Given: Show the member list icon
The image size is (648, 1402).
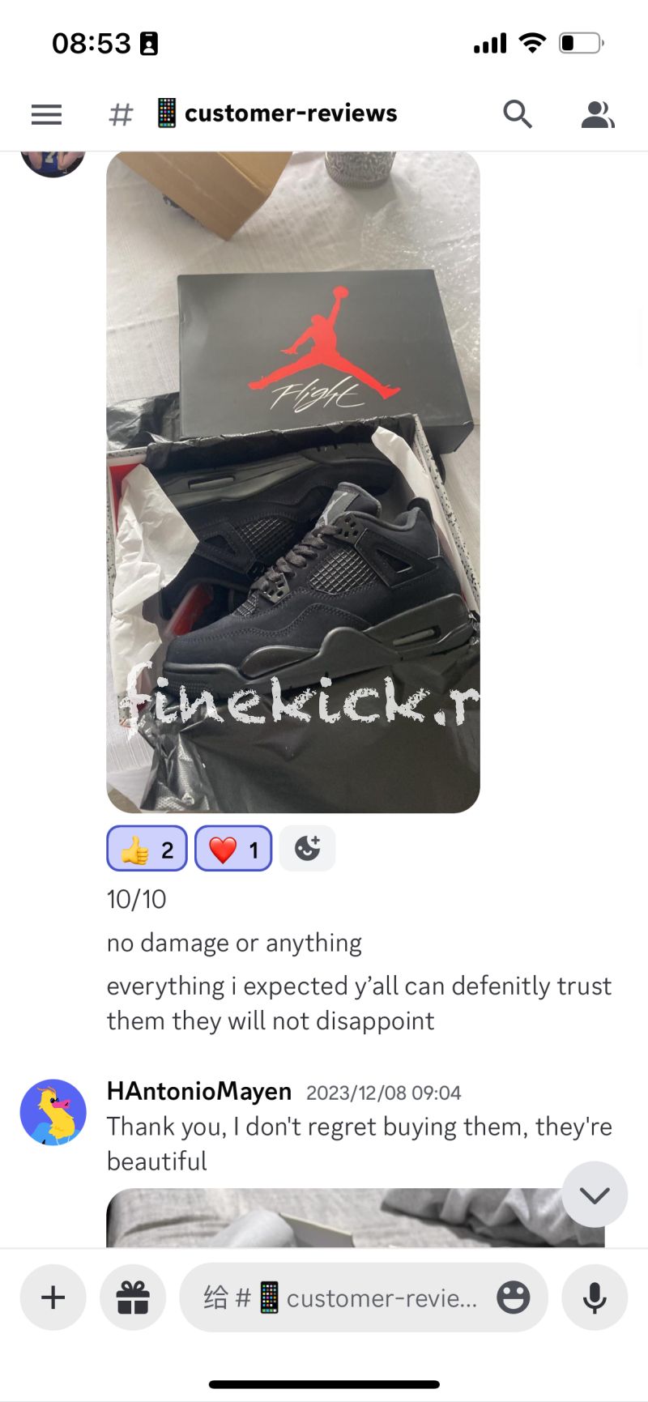Looking at the screenshot, I should pyautogui.click(x=598, y=114).
